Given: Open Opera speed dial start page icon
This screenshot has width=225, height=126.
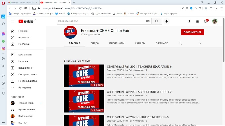Looking at the screenshot, I should 26,8.
